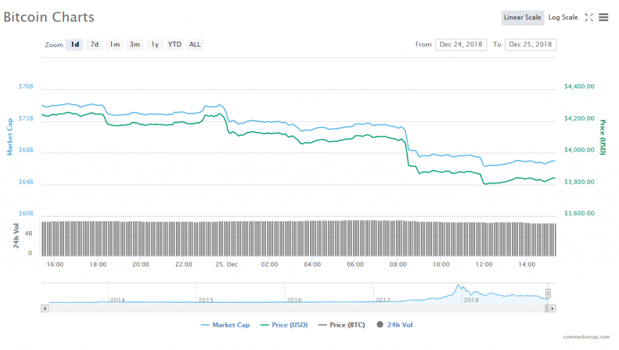This screenshot has height=350, width=619.
Task: Edit the From date field
Action: point(461,45)
